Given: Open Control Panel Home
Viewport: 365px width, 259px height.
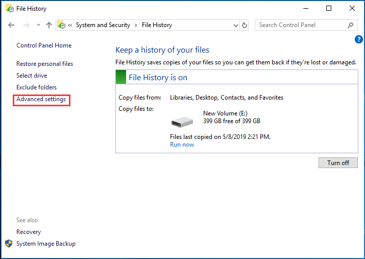Looking at the screenshot, I should [x=44, y=45].
